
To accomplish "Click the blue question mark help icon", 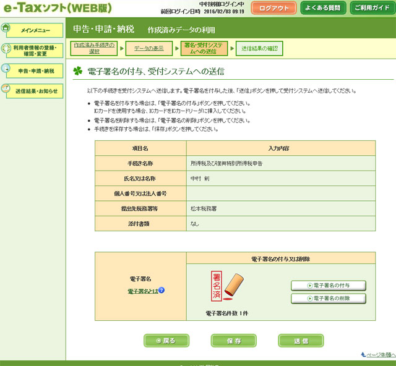I will [x=161, y=290].
